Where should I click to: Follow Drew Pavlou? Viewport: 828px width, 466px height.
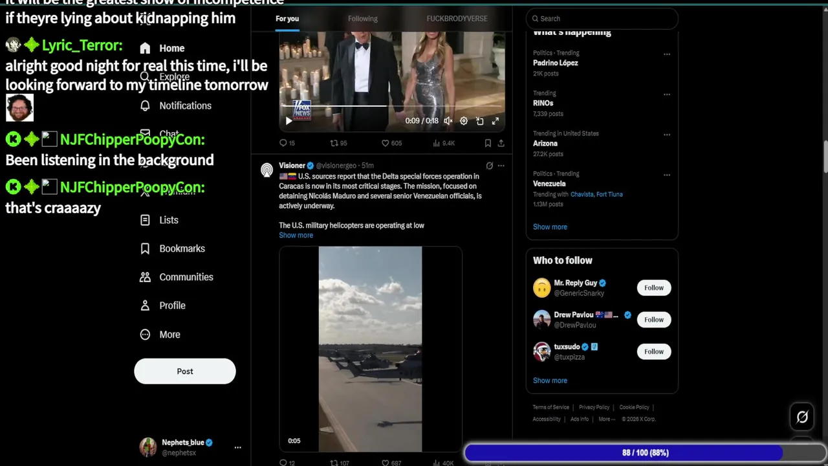654,319
